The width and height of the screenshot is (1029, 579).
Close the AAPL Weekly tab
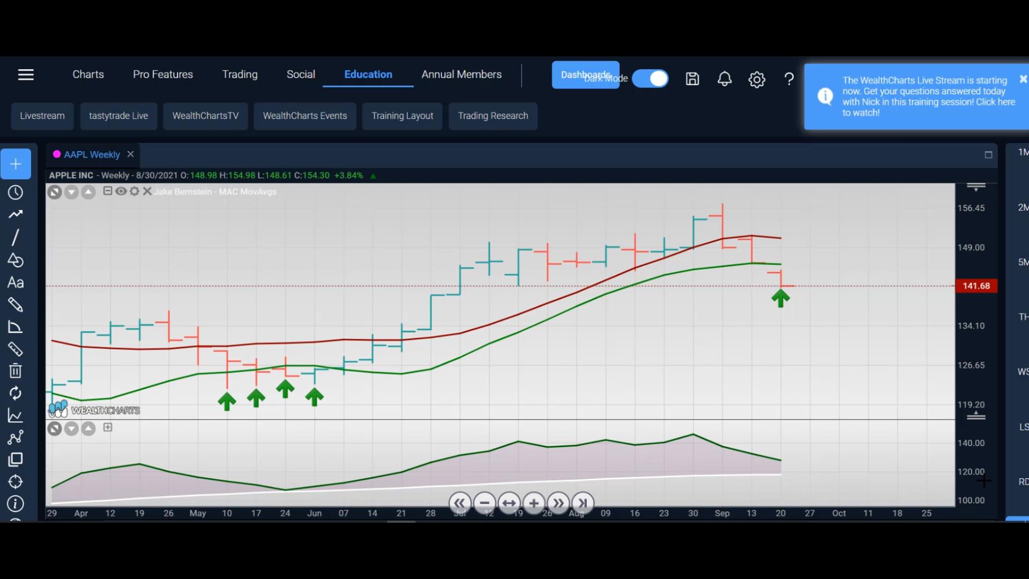pyautogui.click(x=130, y=154)
